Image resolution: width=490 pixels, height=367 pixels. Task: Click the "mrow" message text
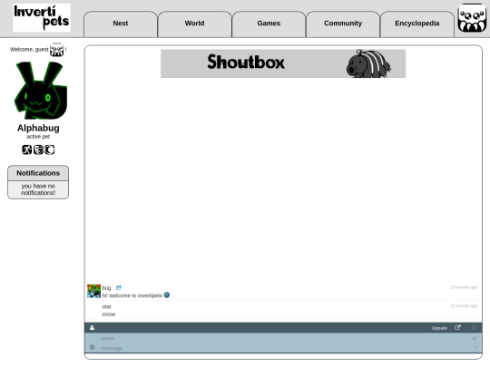109,314
